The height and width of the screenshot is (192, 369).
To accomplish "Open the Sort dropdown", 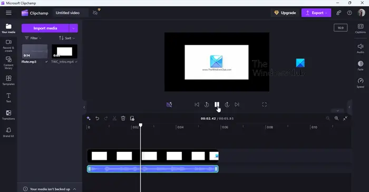I will point(67,38).
